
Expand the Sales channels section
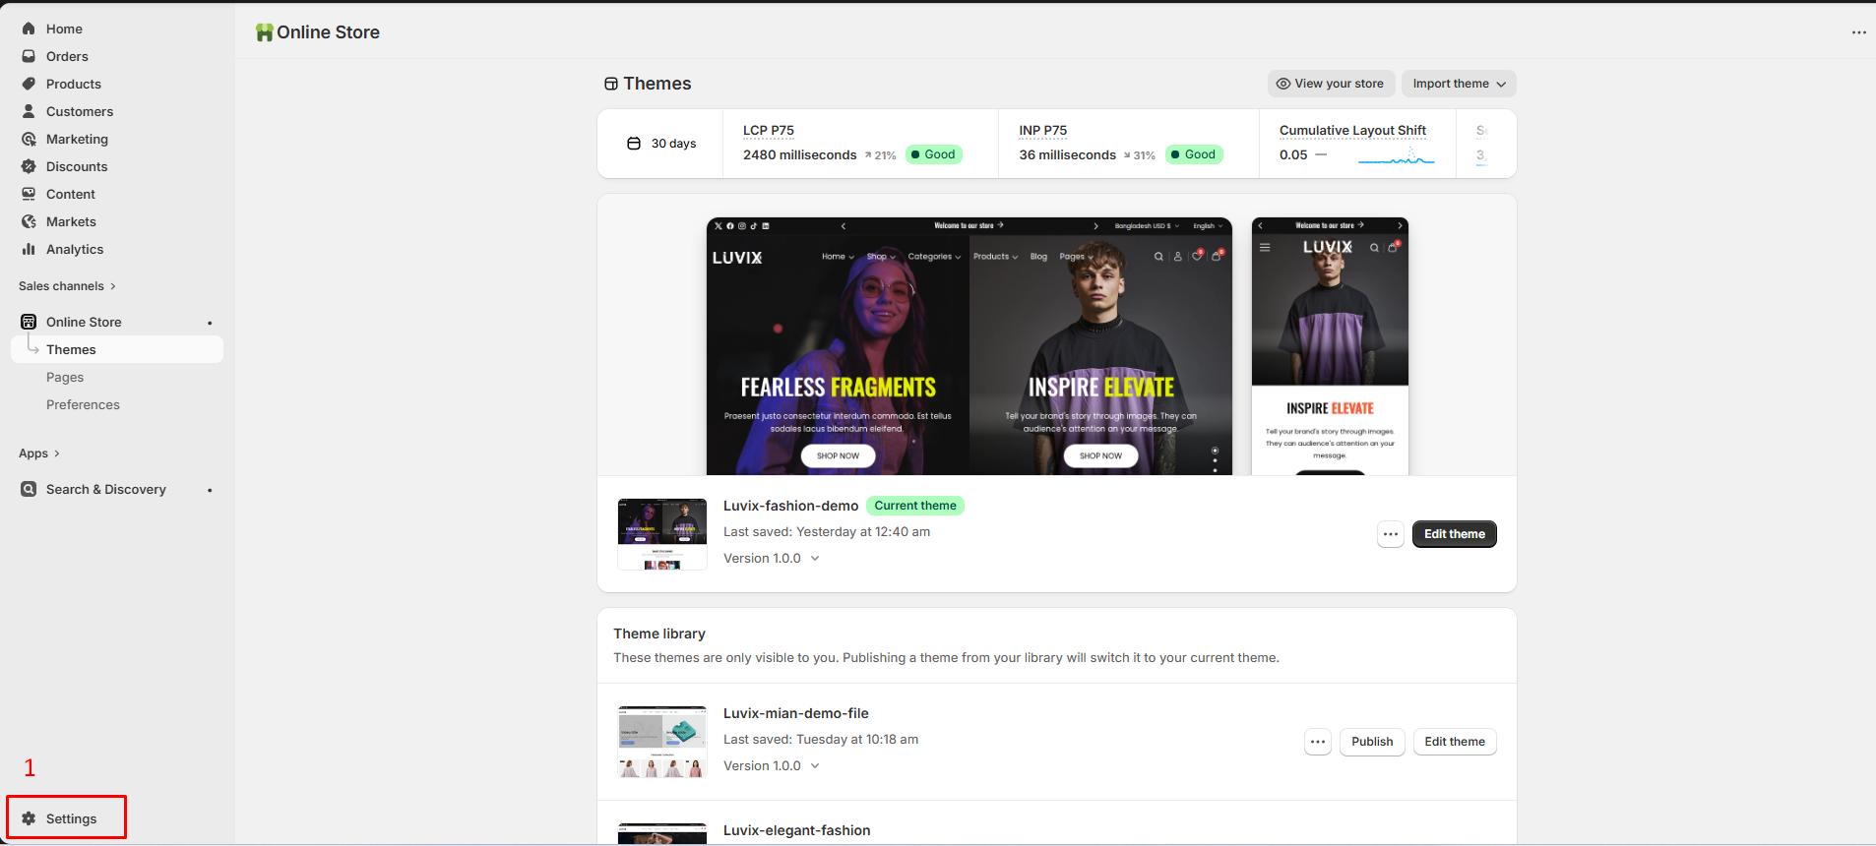(x=67, y=286)
